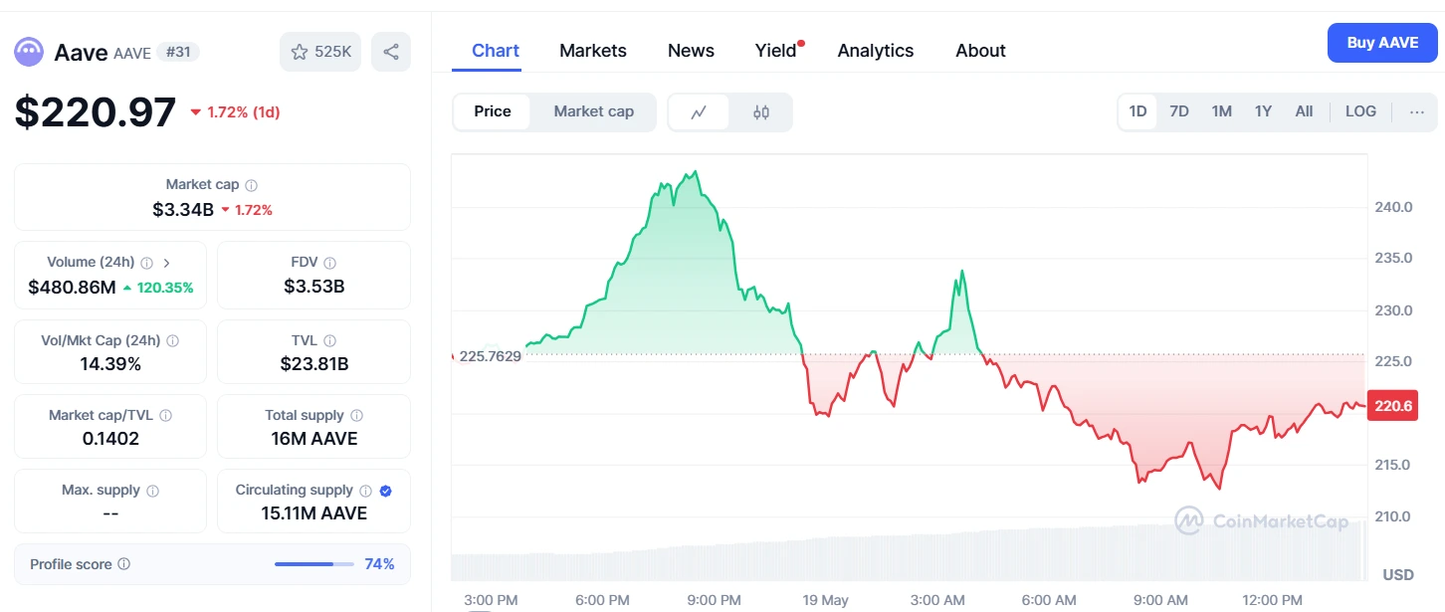Screen dimensions: 1445x612
Task: Click info icon next to Market cap
Action: tap(252, 185)
